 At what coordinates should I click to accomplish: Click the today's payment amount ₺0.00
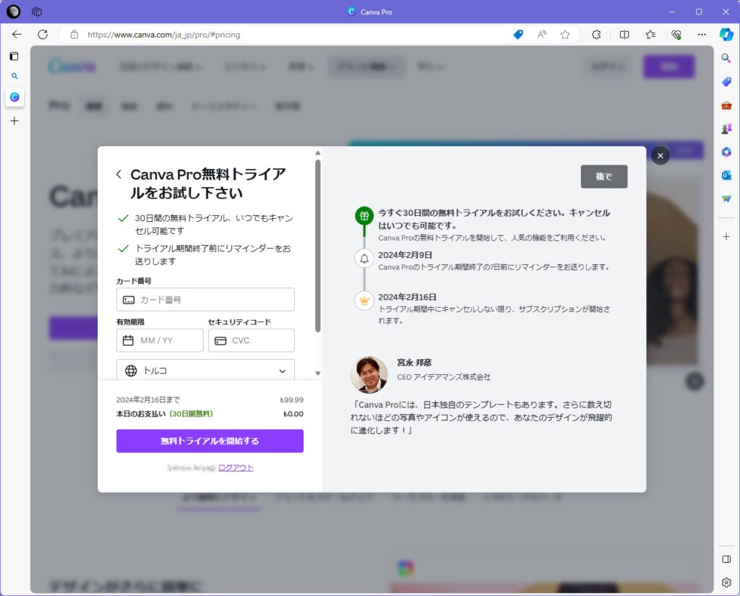pyautogui.click(x=293, y=414)
